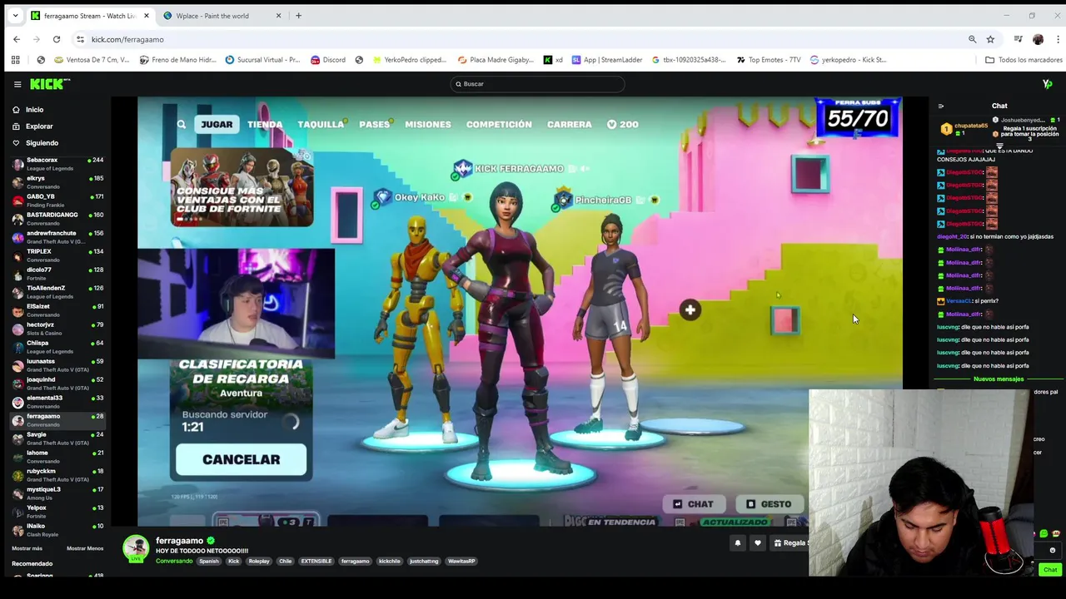The width and height of the screenshot is (1066, 599).
Task: Open ferragaamo channel avatar
Action: point(136,547)
